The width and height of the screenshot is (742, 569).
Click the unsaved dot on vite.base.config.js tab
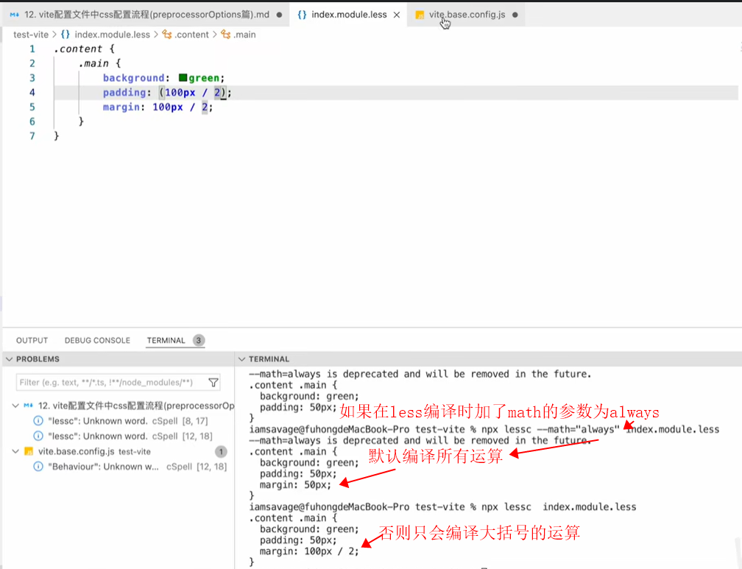coord(514,15)
